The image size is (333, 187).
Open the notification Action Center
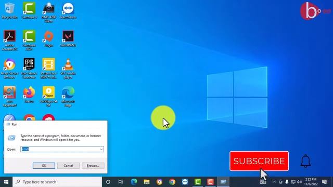[325, 182]
